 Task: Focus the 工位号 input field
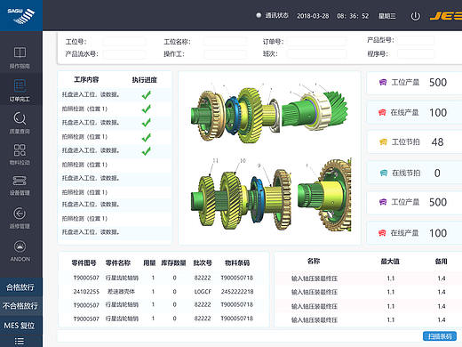click(x=124, y=42)
